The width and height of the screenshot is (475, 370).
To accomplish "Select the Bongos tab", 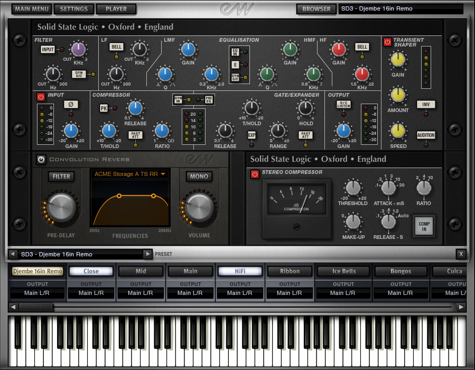I will point(401,271).
